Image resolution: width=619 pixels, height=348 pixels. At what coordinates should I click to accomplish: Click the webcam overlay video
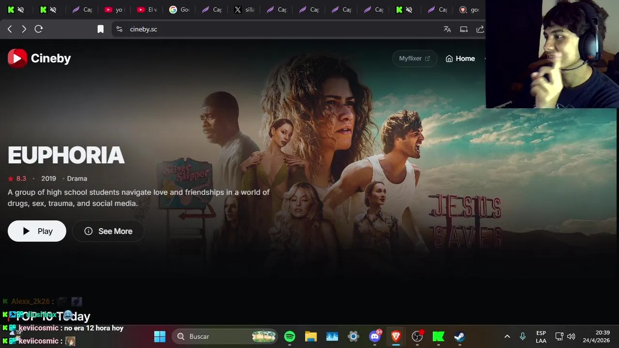point(552,54)
